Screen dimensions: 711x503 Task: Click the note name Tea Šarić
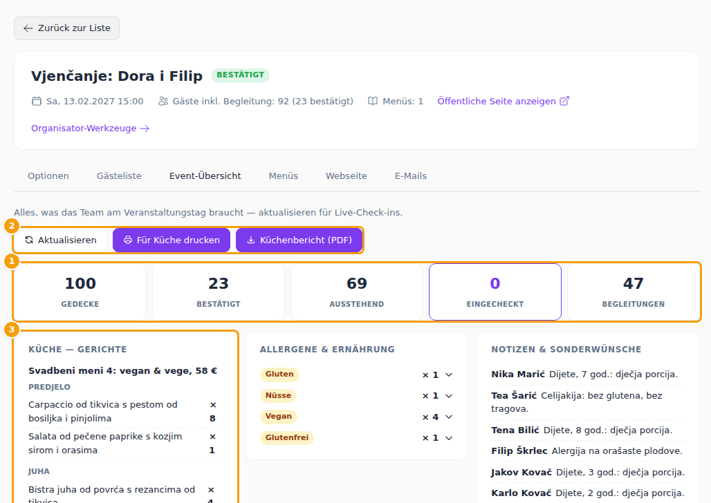tap(514, 396)
